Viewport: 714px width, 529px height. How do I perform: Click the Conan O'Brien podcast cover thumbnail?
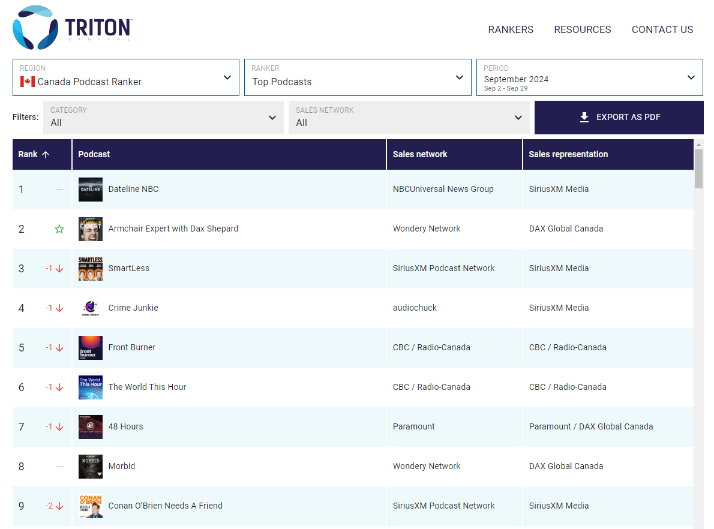click(x=90, y=506)
